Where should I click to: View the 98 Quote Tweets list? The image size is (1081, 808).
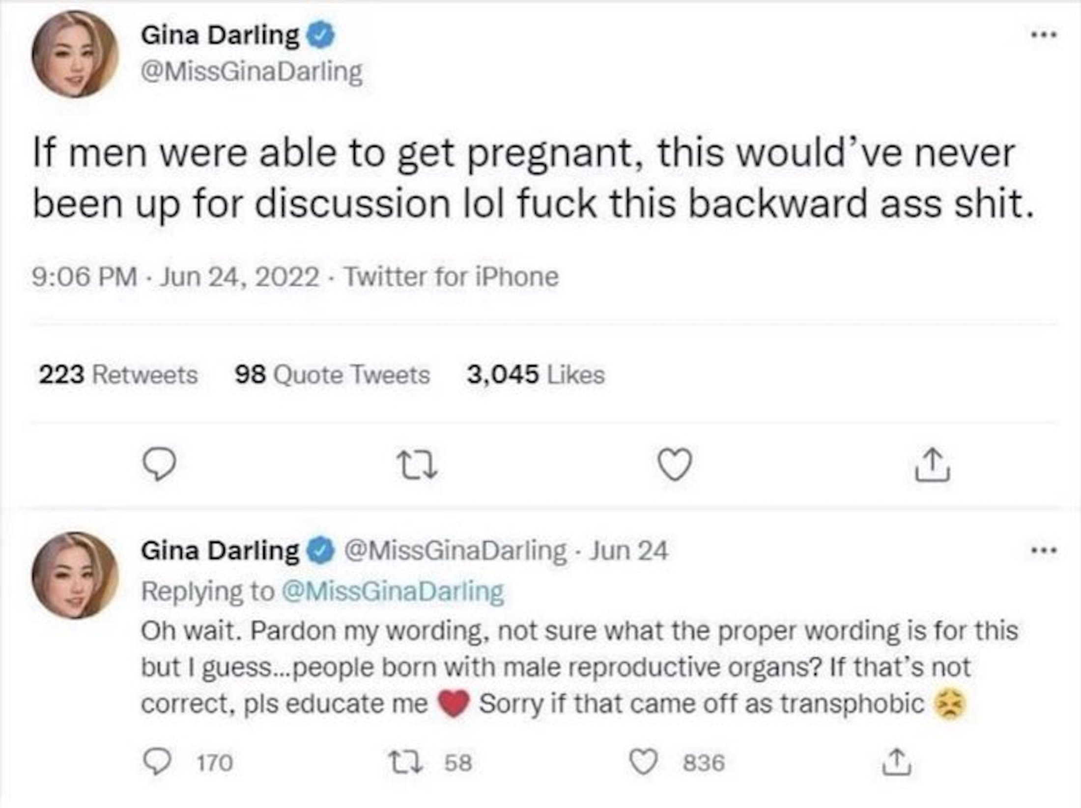click(332, 375)
